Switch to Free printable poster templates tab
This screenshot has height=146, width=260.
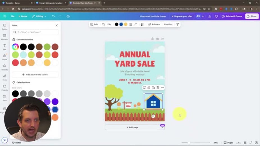click(51, 3)
